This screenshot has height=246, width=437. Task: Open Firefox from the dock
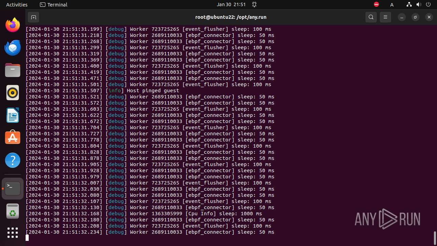click(13, 25)
